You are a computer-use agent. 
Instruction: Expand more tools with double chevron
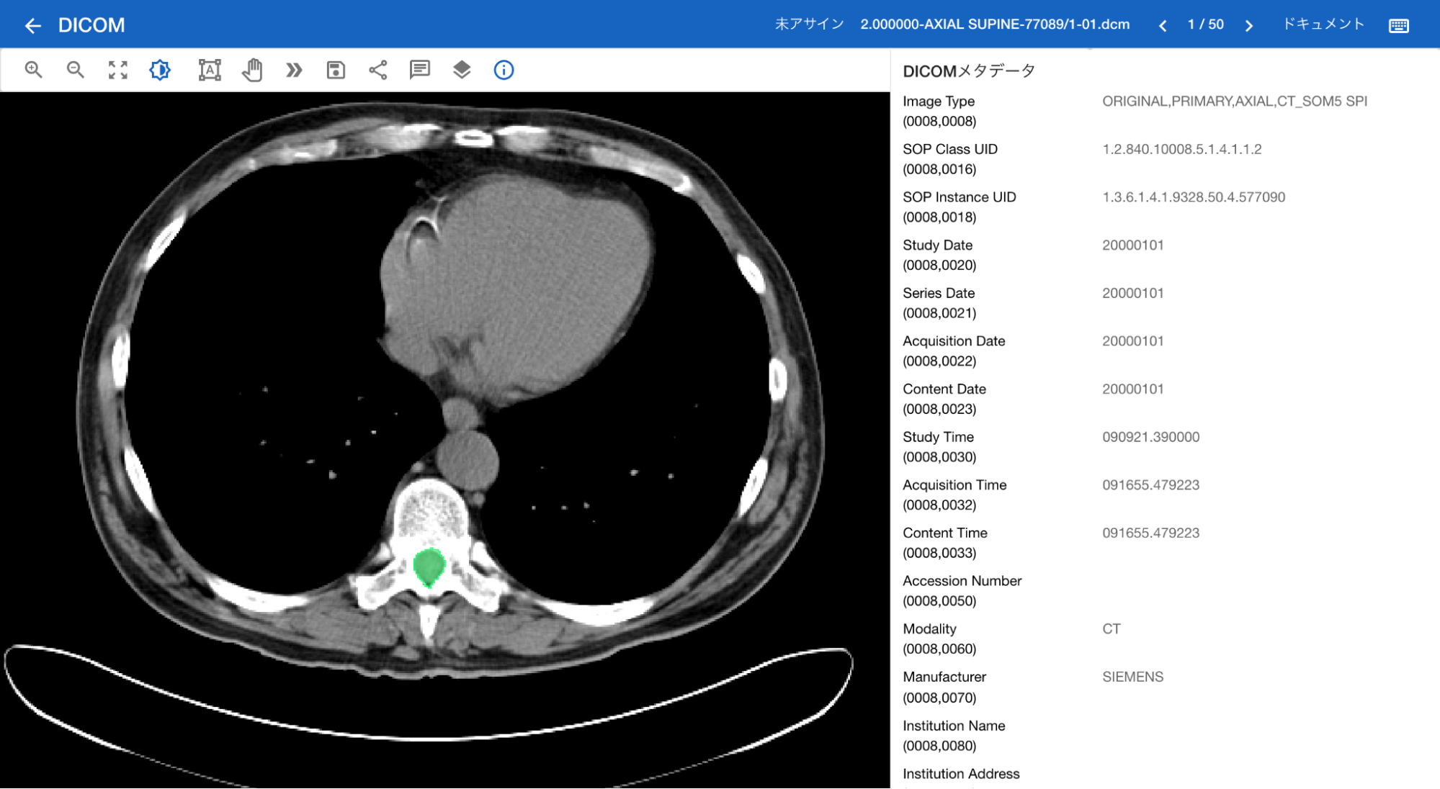[x=294, y=70]
